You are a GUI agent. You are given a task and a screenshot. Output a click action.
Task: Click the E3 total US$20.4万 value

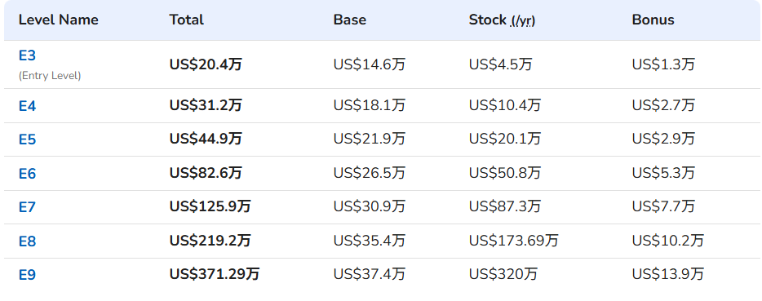pyautogui.click(x=205, y=64)
